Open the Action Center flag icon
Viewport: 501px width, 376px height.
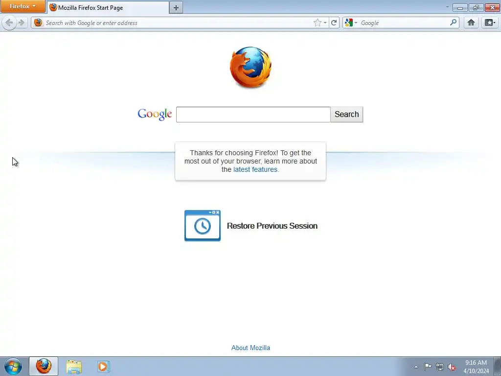click(428, 367)
